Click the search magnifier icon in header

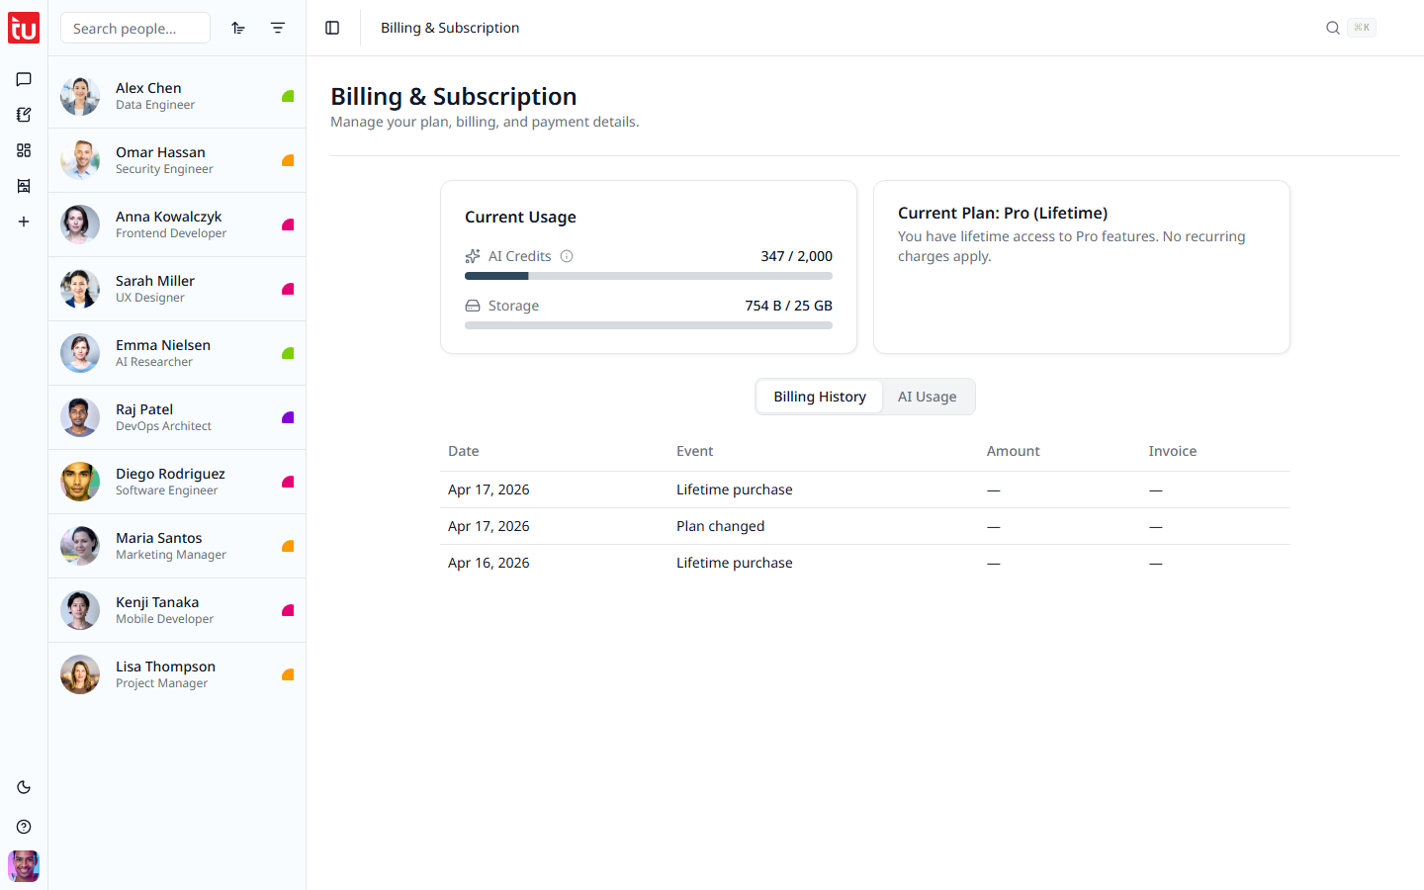click(x=1333, y=28)
